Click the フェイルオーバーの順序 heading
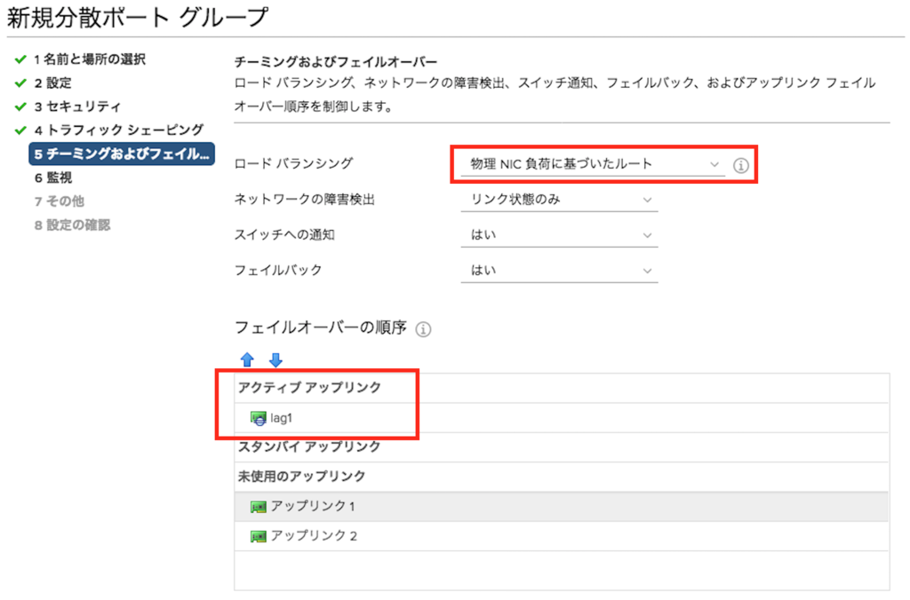910x600 pixels. (x=320, y=328)
